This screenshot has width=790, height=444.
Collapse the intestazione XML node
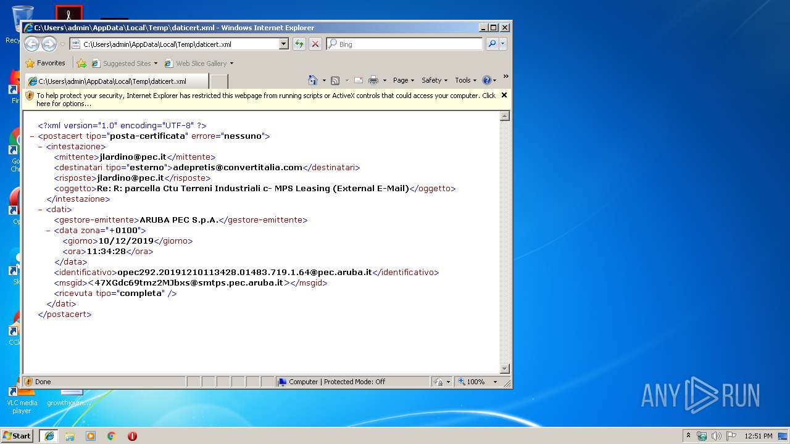pyautogui.click(x=40, y=147)
